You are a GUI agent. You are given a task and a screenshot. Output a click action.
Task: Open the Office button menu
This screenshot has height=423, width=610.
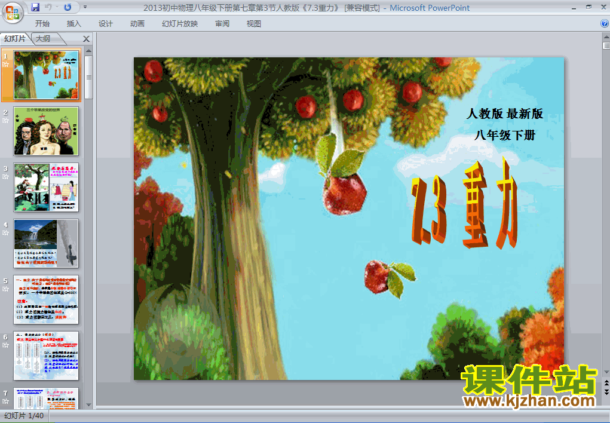pos(13,12)
